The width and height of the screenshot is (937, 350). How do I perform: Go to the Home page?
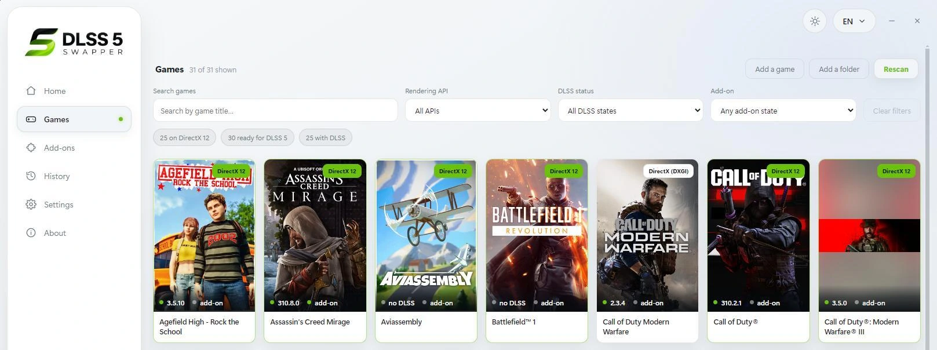pos(74,91)
